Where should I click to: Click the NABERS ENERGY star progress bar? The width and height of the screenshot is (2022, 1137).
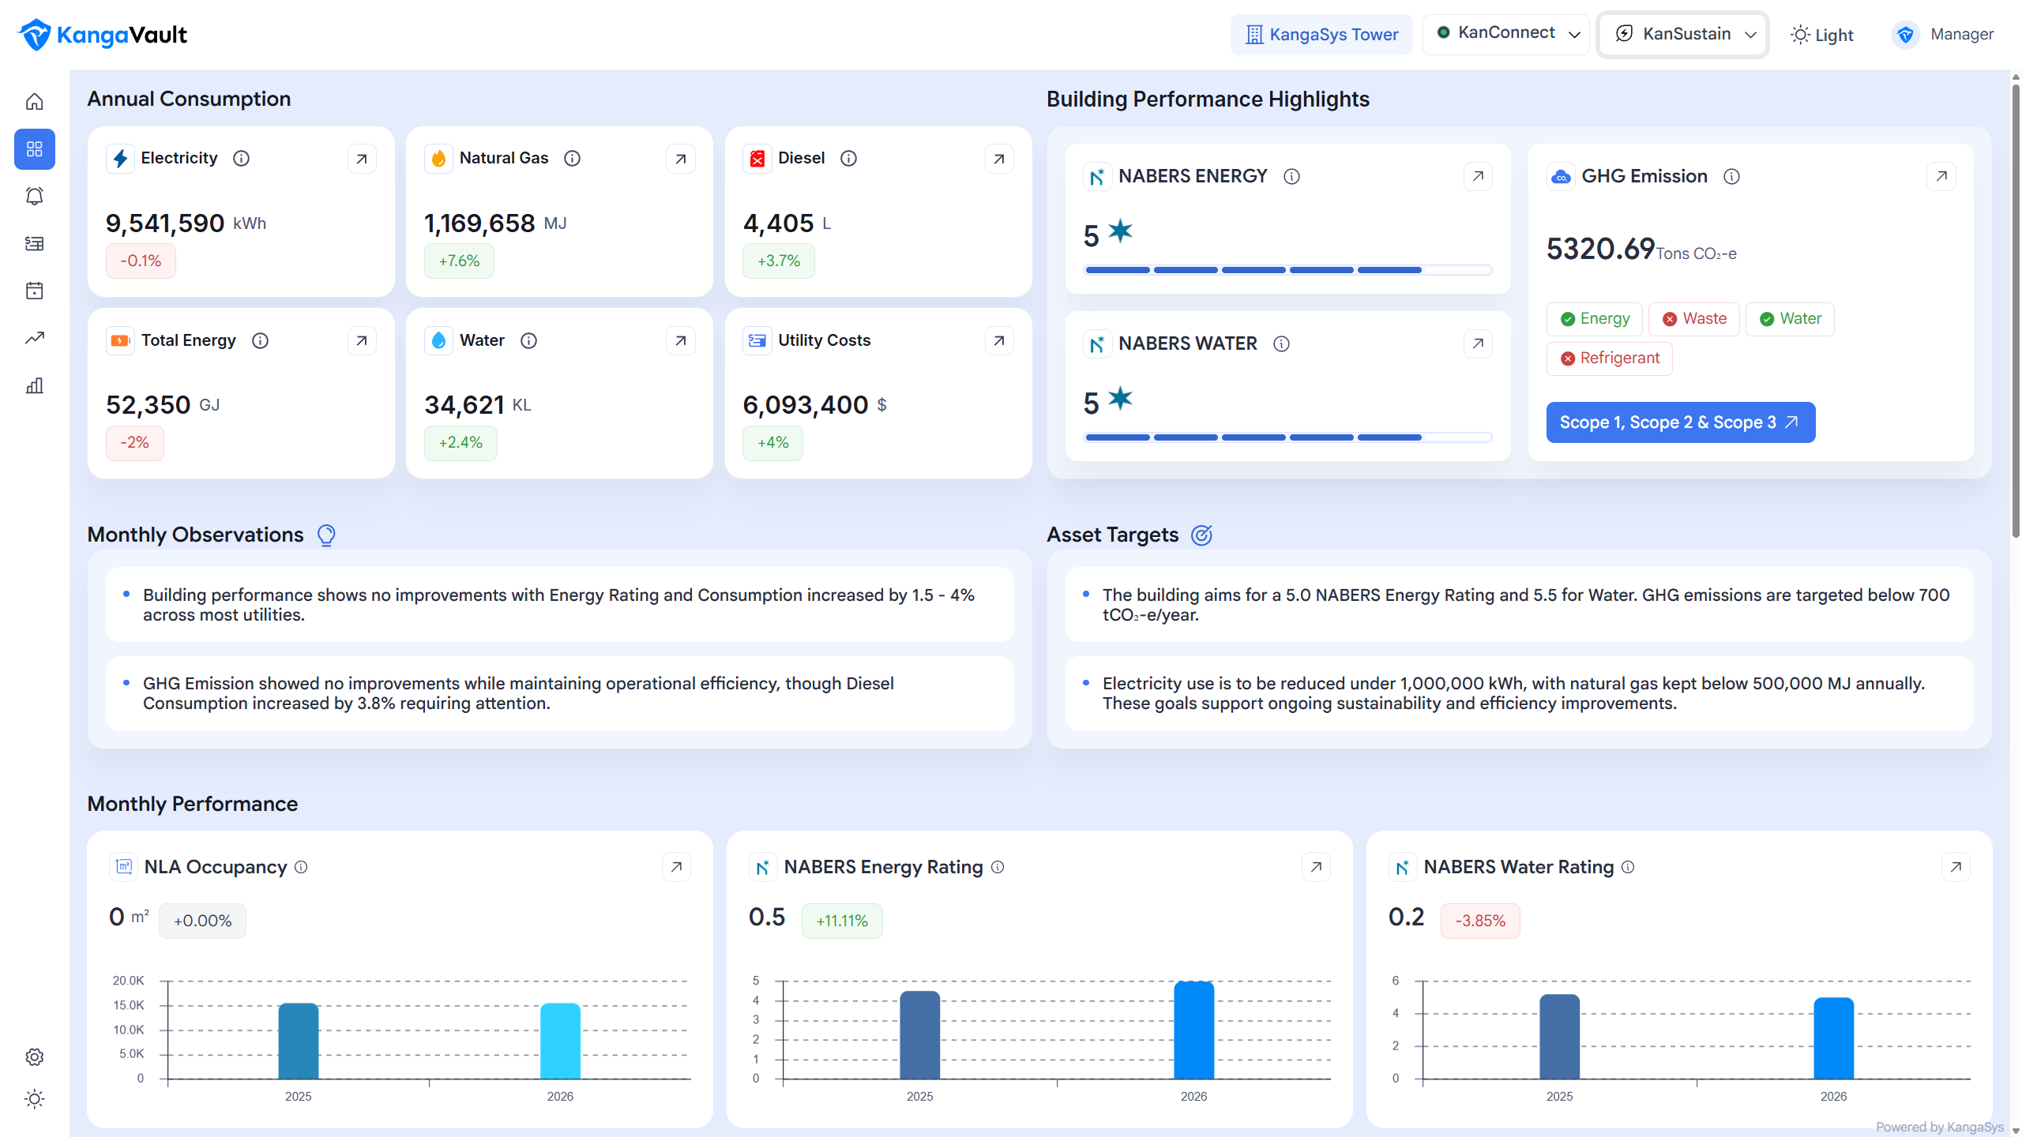click(x=1288, y=270)
